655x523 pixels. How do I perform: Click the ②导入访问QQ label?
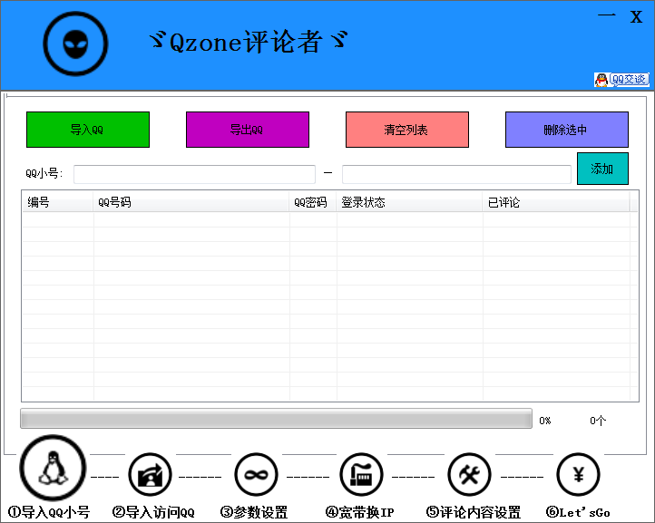(153, 512)
